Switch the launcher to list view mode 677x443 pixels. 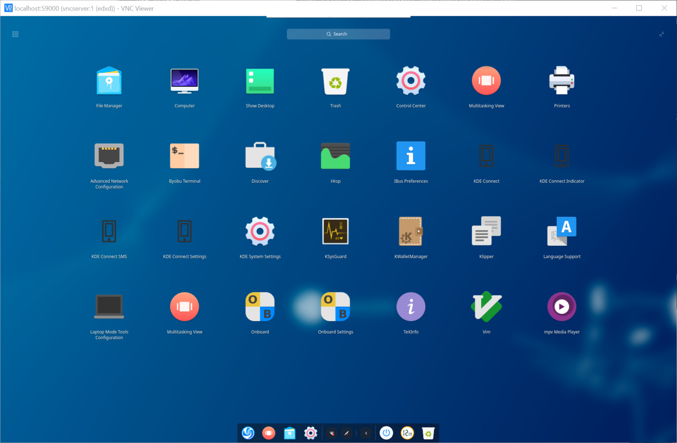point(15,34)
